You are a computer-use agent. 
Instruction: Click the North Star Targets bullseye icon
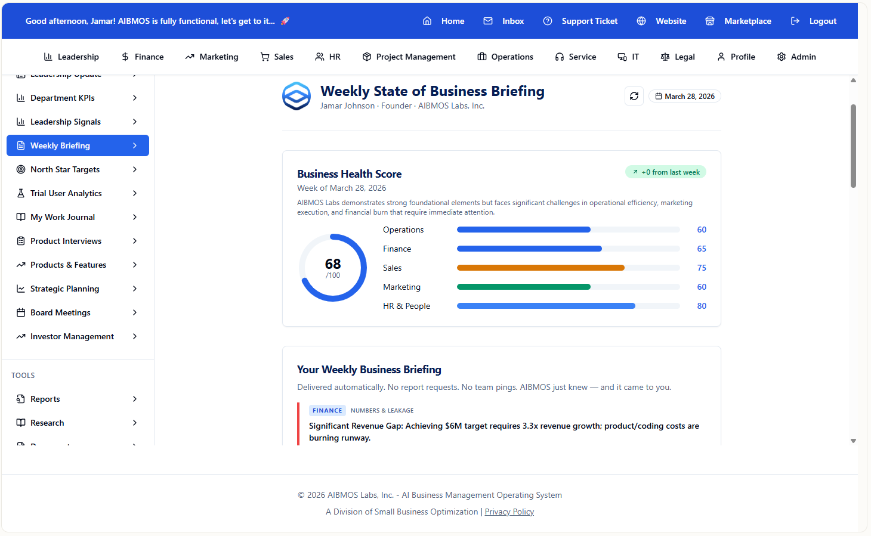click(x=21, y=169)
